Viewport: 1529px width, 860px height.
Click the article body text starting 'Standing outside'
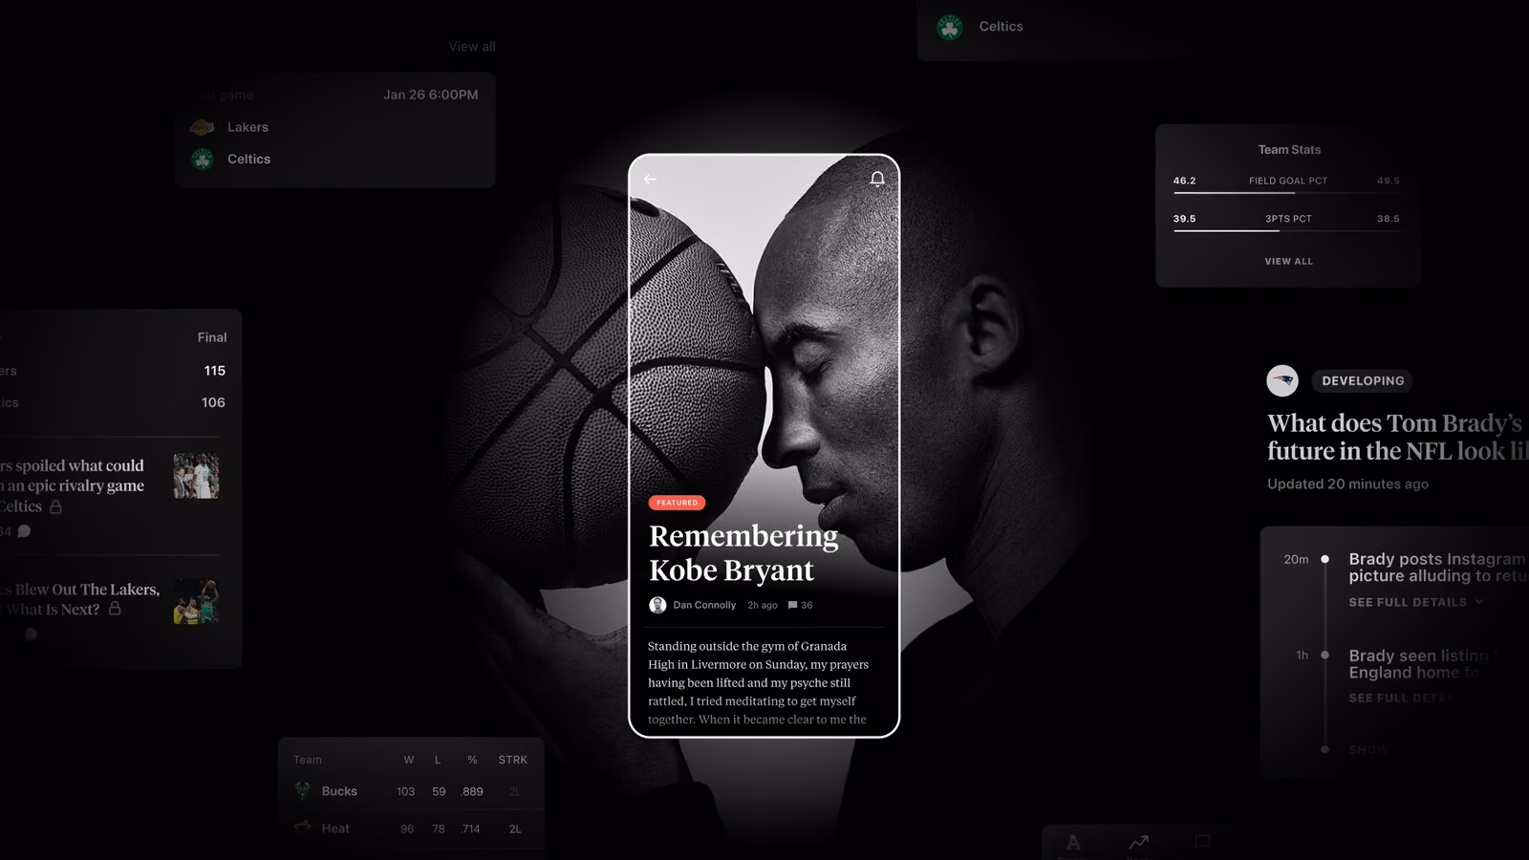coord(759,682)
